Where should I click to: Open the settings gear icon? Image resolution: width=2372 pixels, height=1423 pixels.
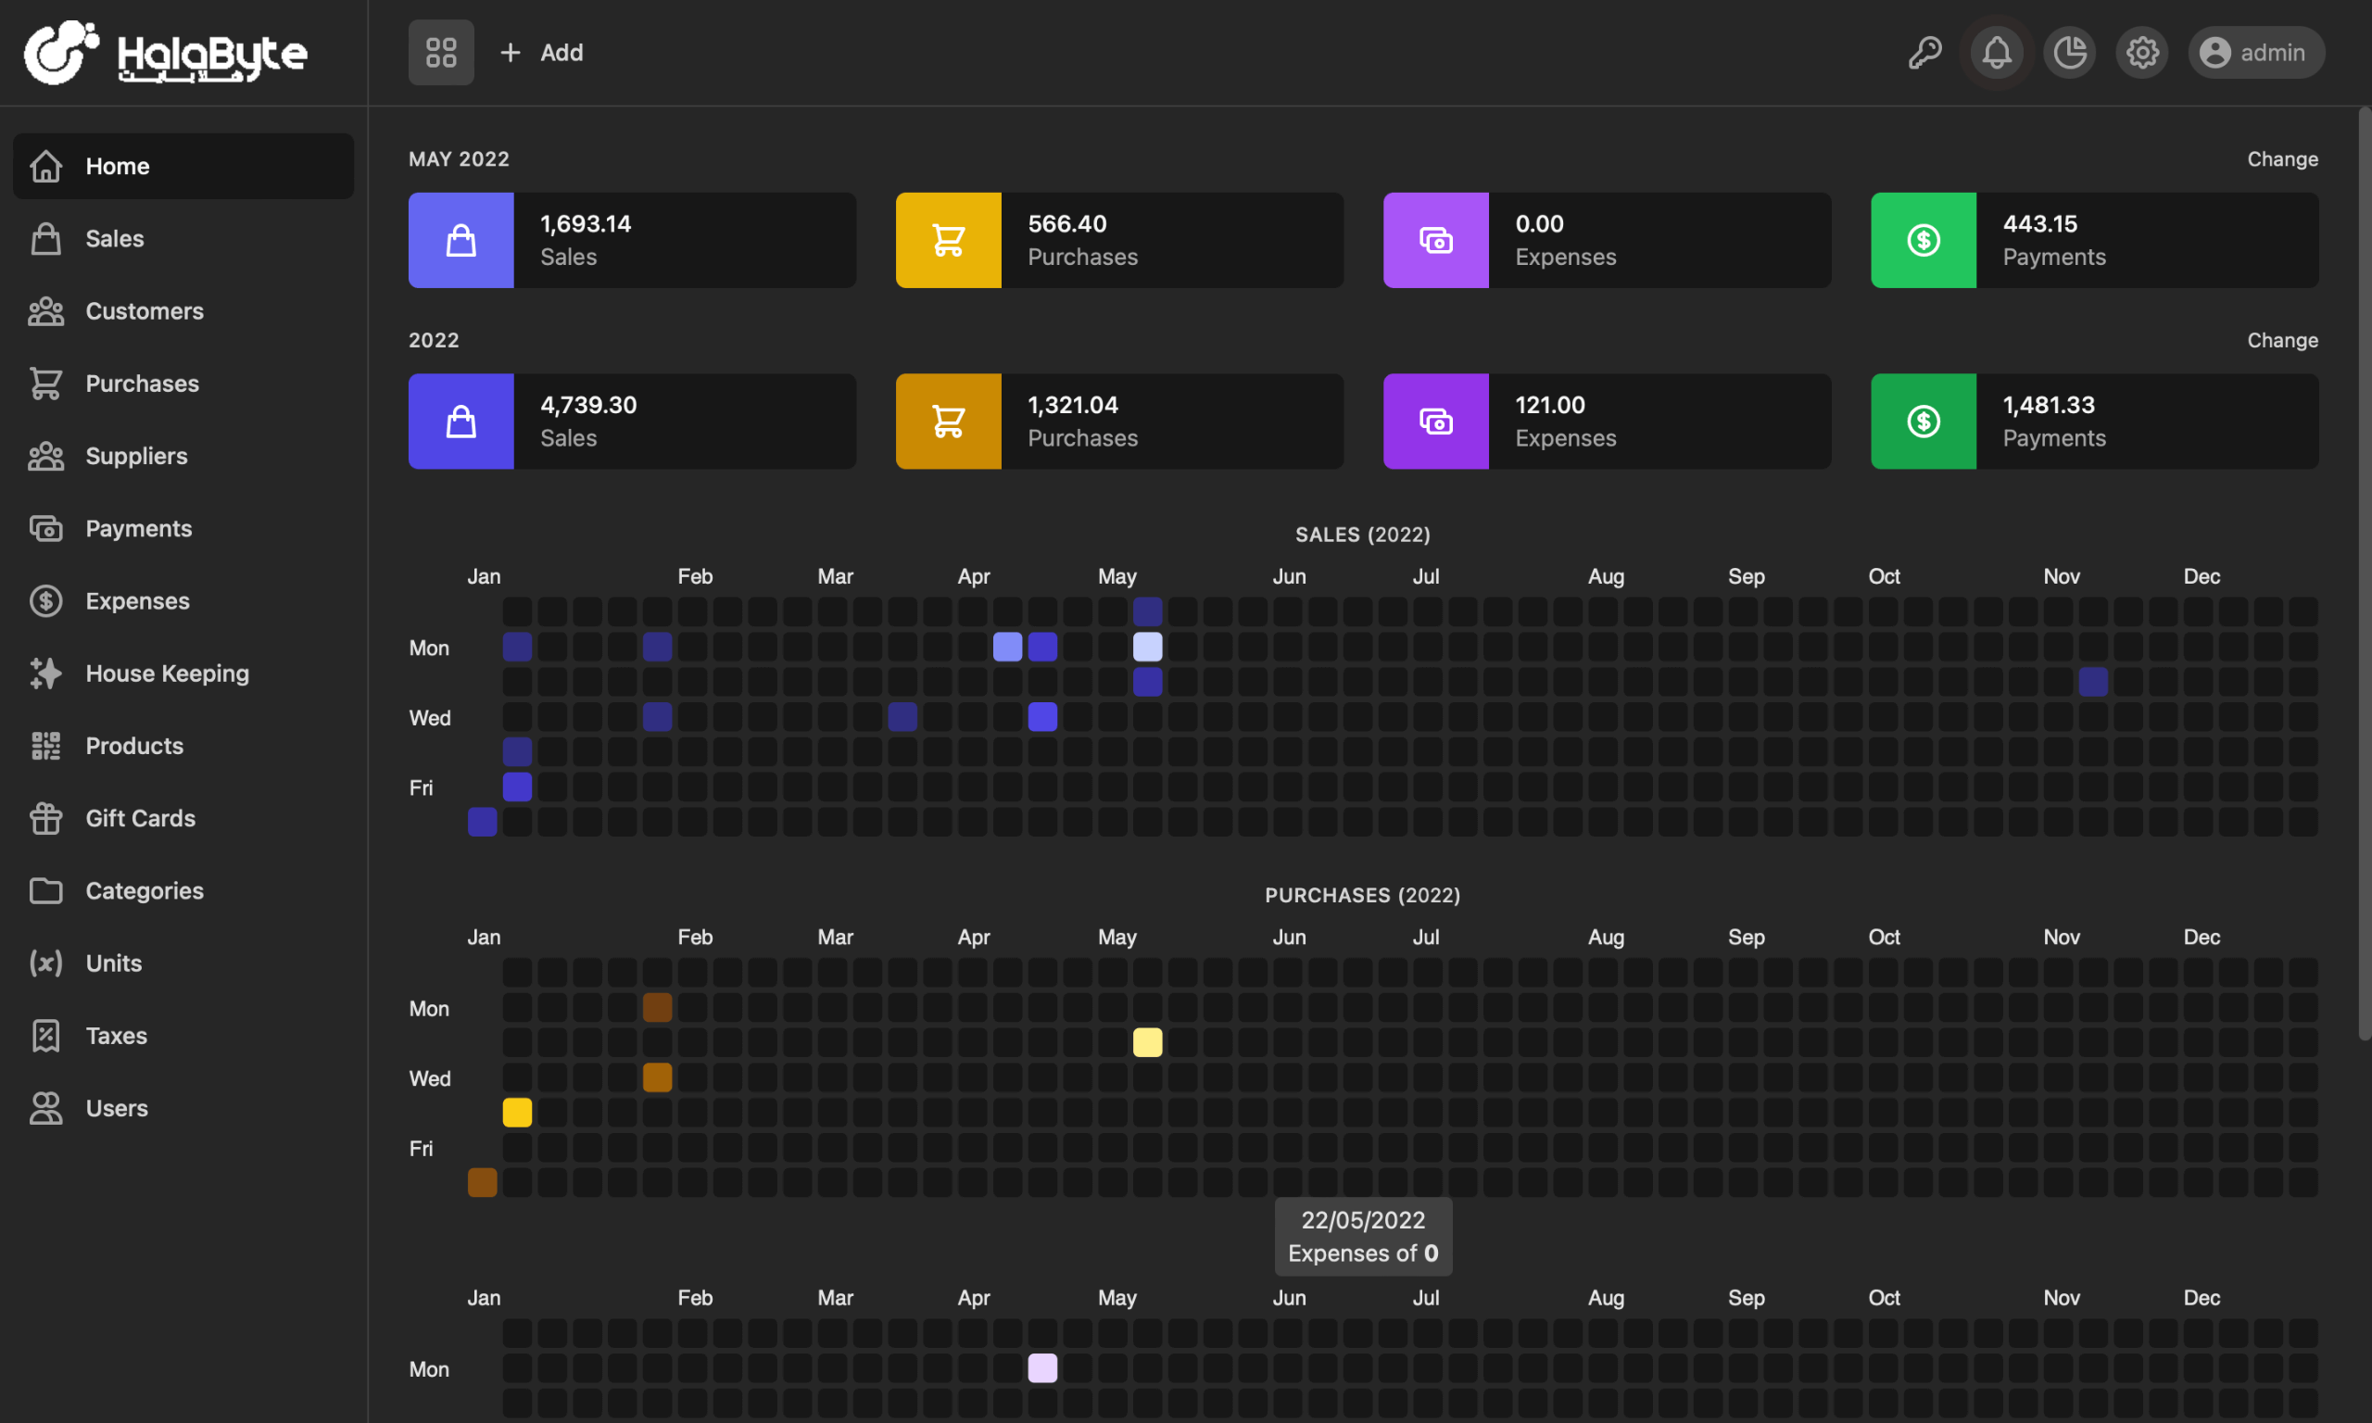tap(2142, 53)
